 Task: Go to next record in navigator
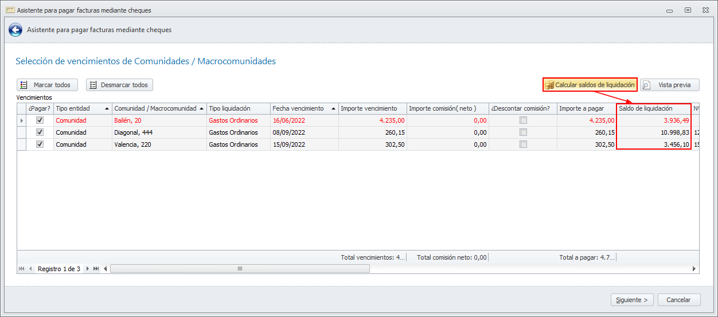click(x=88, y=268)
